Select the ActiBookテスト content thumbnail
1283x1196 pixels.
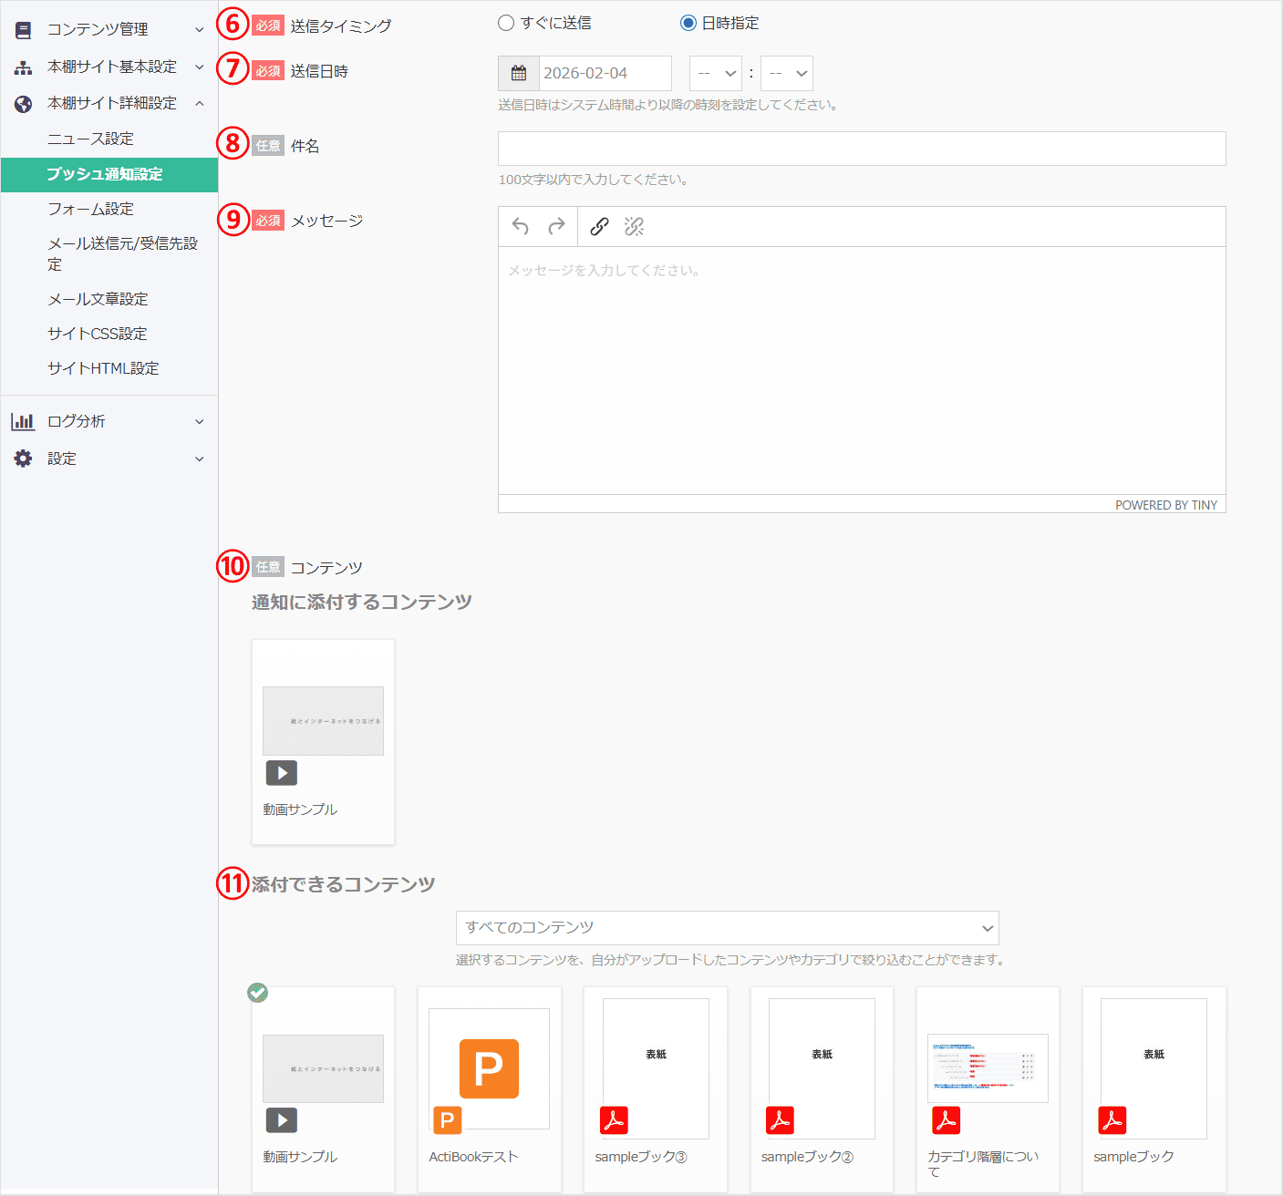[489, 1068]
